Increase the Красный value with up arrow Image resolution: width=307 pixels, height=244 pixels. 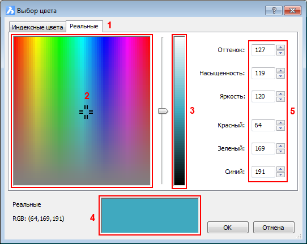[280, 122]
